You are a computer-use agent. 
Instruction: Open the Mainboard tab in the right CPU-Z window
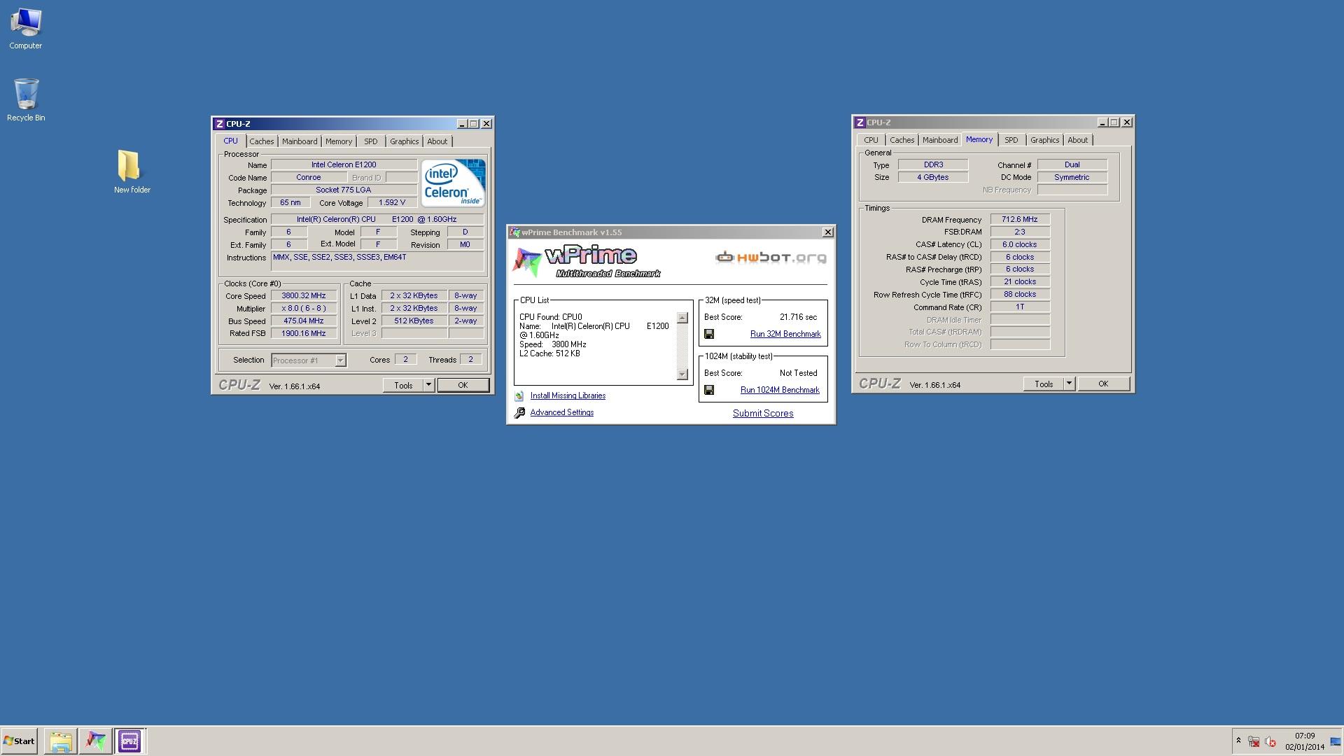click(940, 140)
